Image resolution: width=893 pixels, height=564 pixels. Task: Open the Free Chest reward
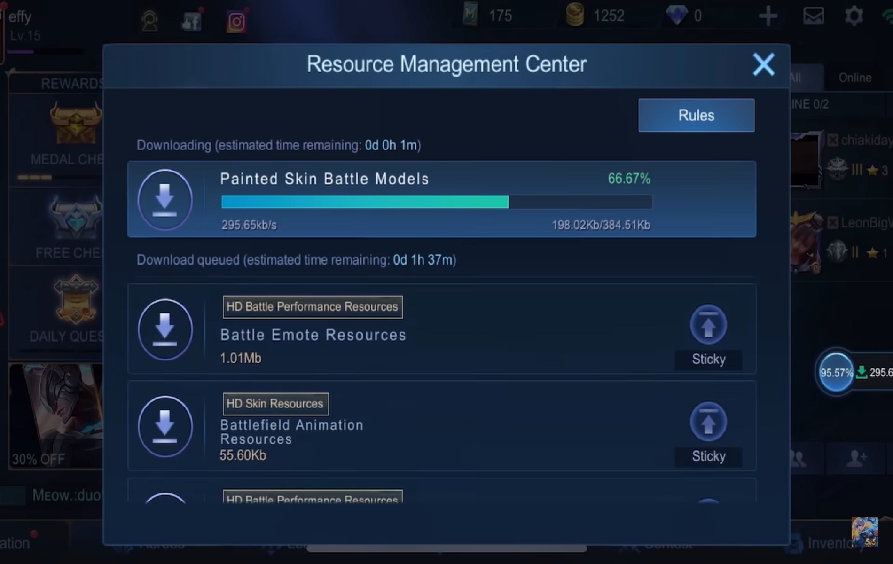pyautogui.click(x=56, y=227)
